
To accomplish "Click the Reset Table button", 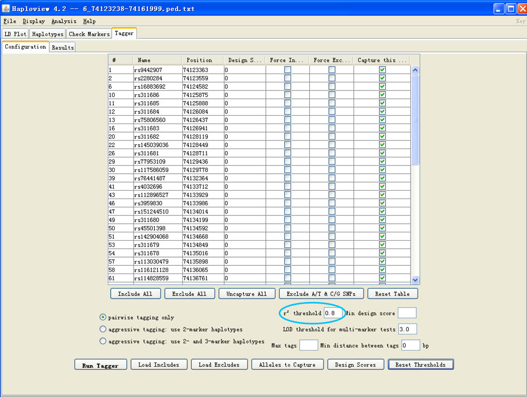I will 393,294.
